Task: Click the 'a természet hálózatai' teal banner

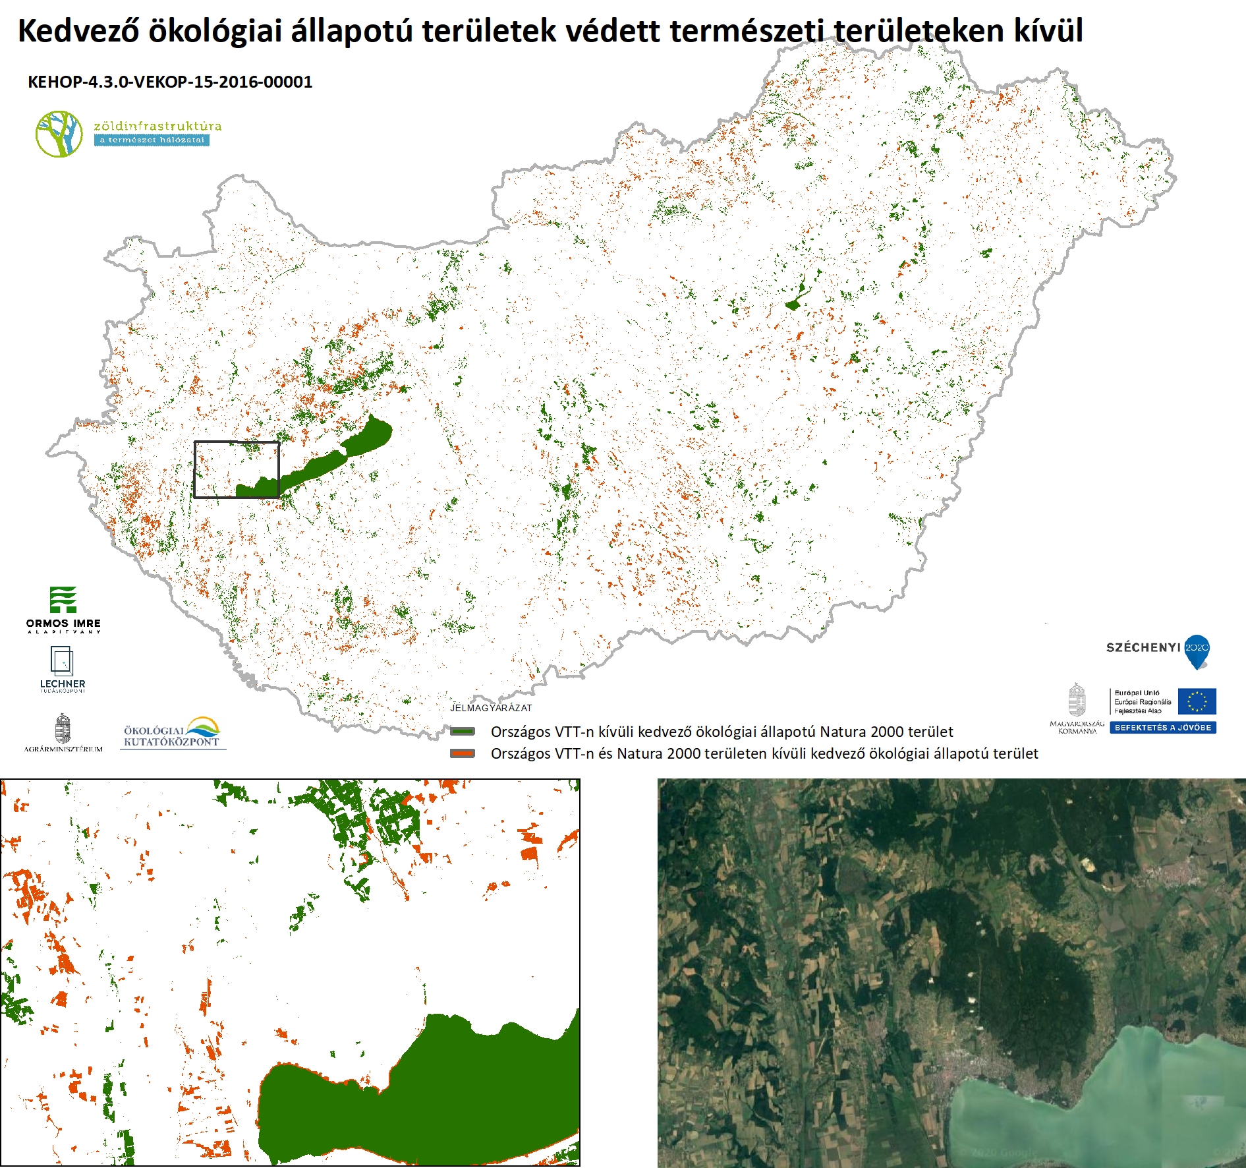Action: 152,140
